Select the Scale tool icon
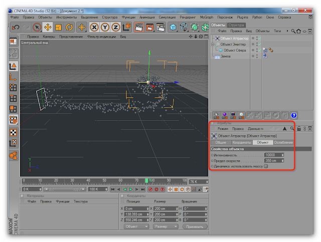321x242 pixels. click(59, 27)
